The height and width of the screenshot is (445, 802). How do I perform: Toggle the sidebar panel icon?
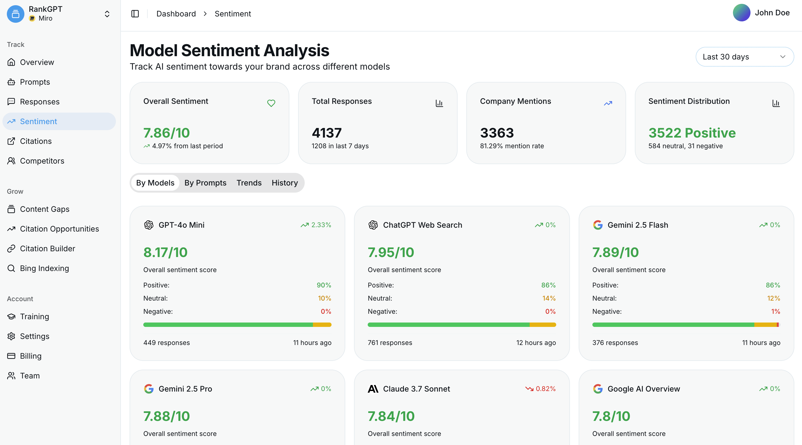tap(135, 14)
